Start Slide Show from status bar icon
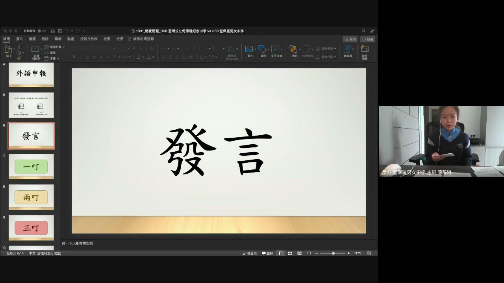This screenshot has width=504, height=283. (309, 254)
